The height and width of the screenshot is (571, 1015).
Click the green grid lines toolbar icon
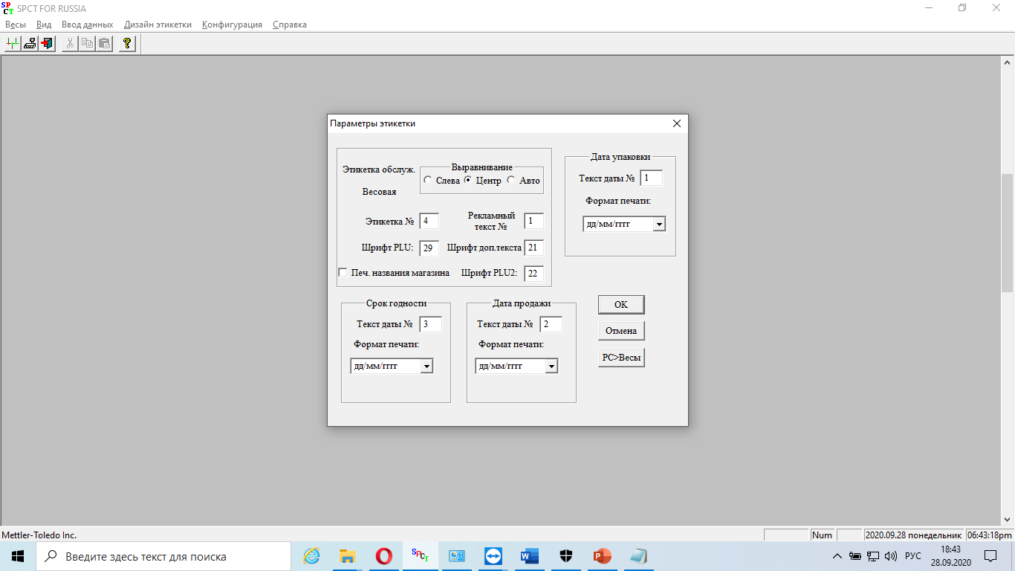[12, 44]
